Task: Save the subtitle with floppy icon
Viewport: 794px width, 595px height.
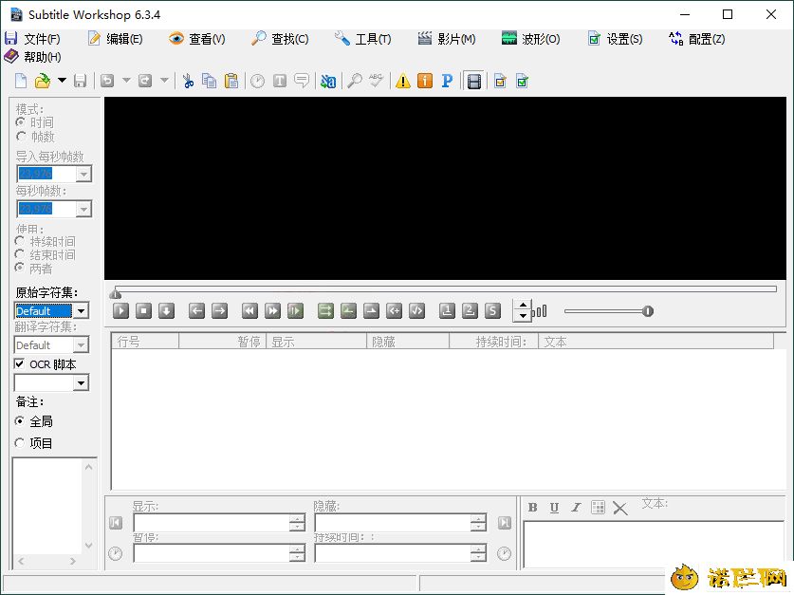Action: point(80,81)
